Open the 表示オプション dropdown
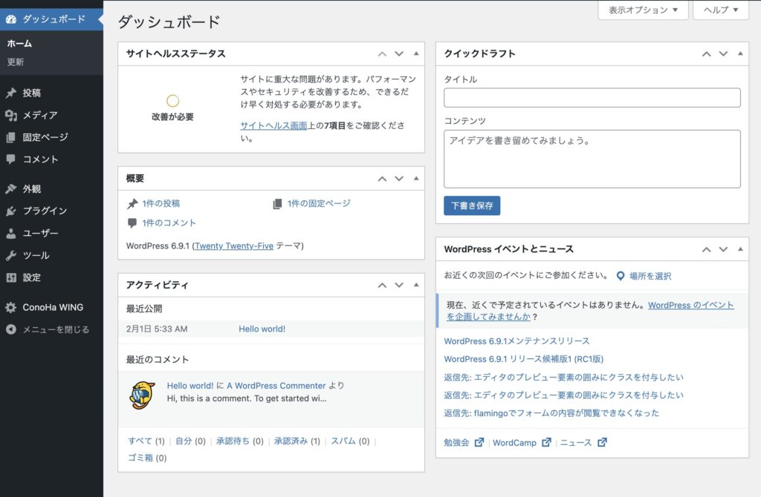761x497 pixels. 643,10
